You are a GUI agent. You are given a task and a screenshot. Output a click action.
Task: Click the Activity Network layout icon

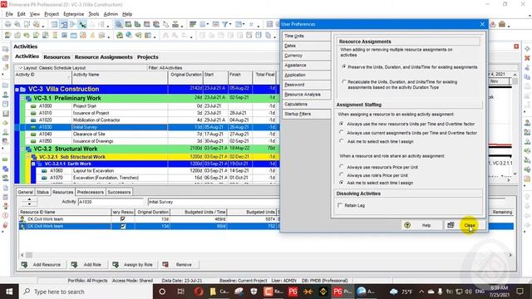click(73, 24)
